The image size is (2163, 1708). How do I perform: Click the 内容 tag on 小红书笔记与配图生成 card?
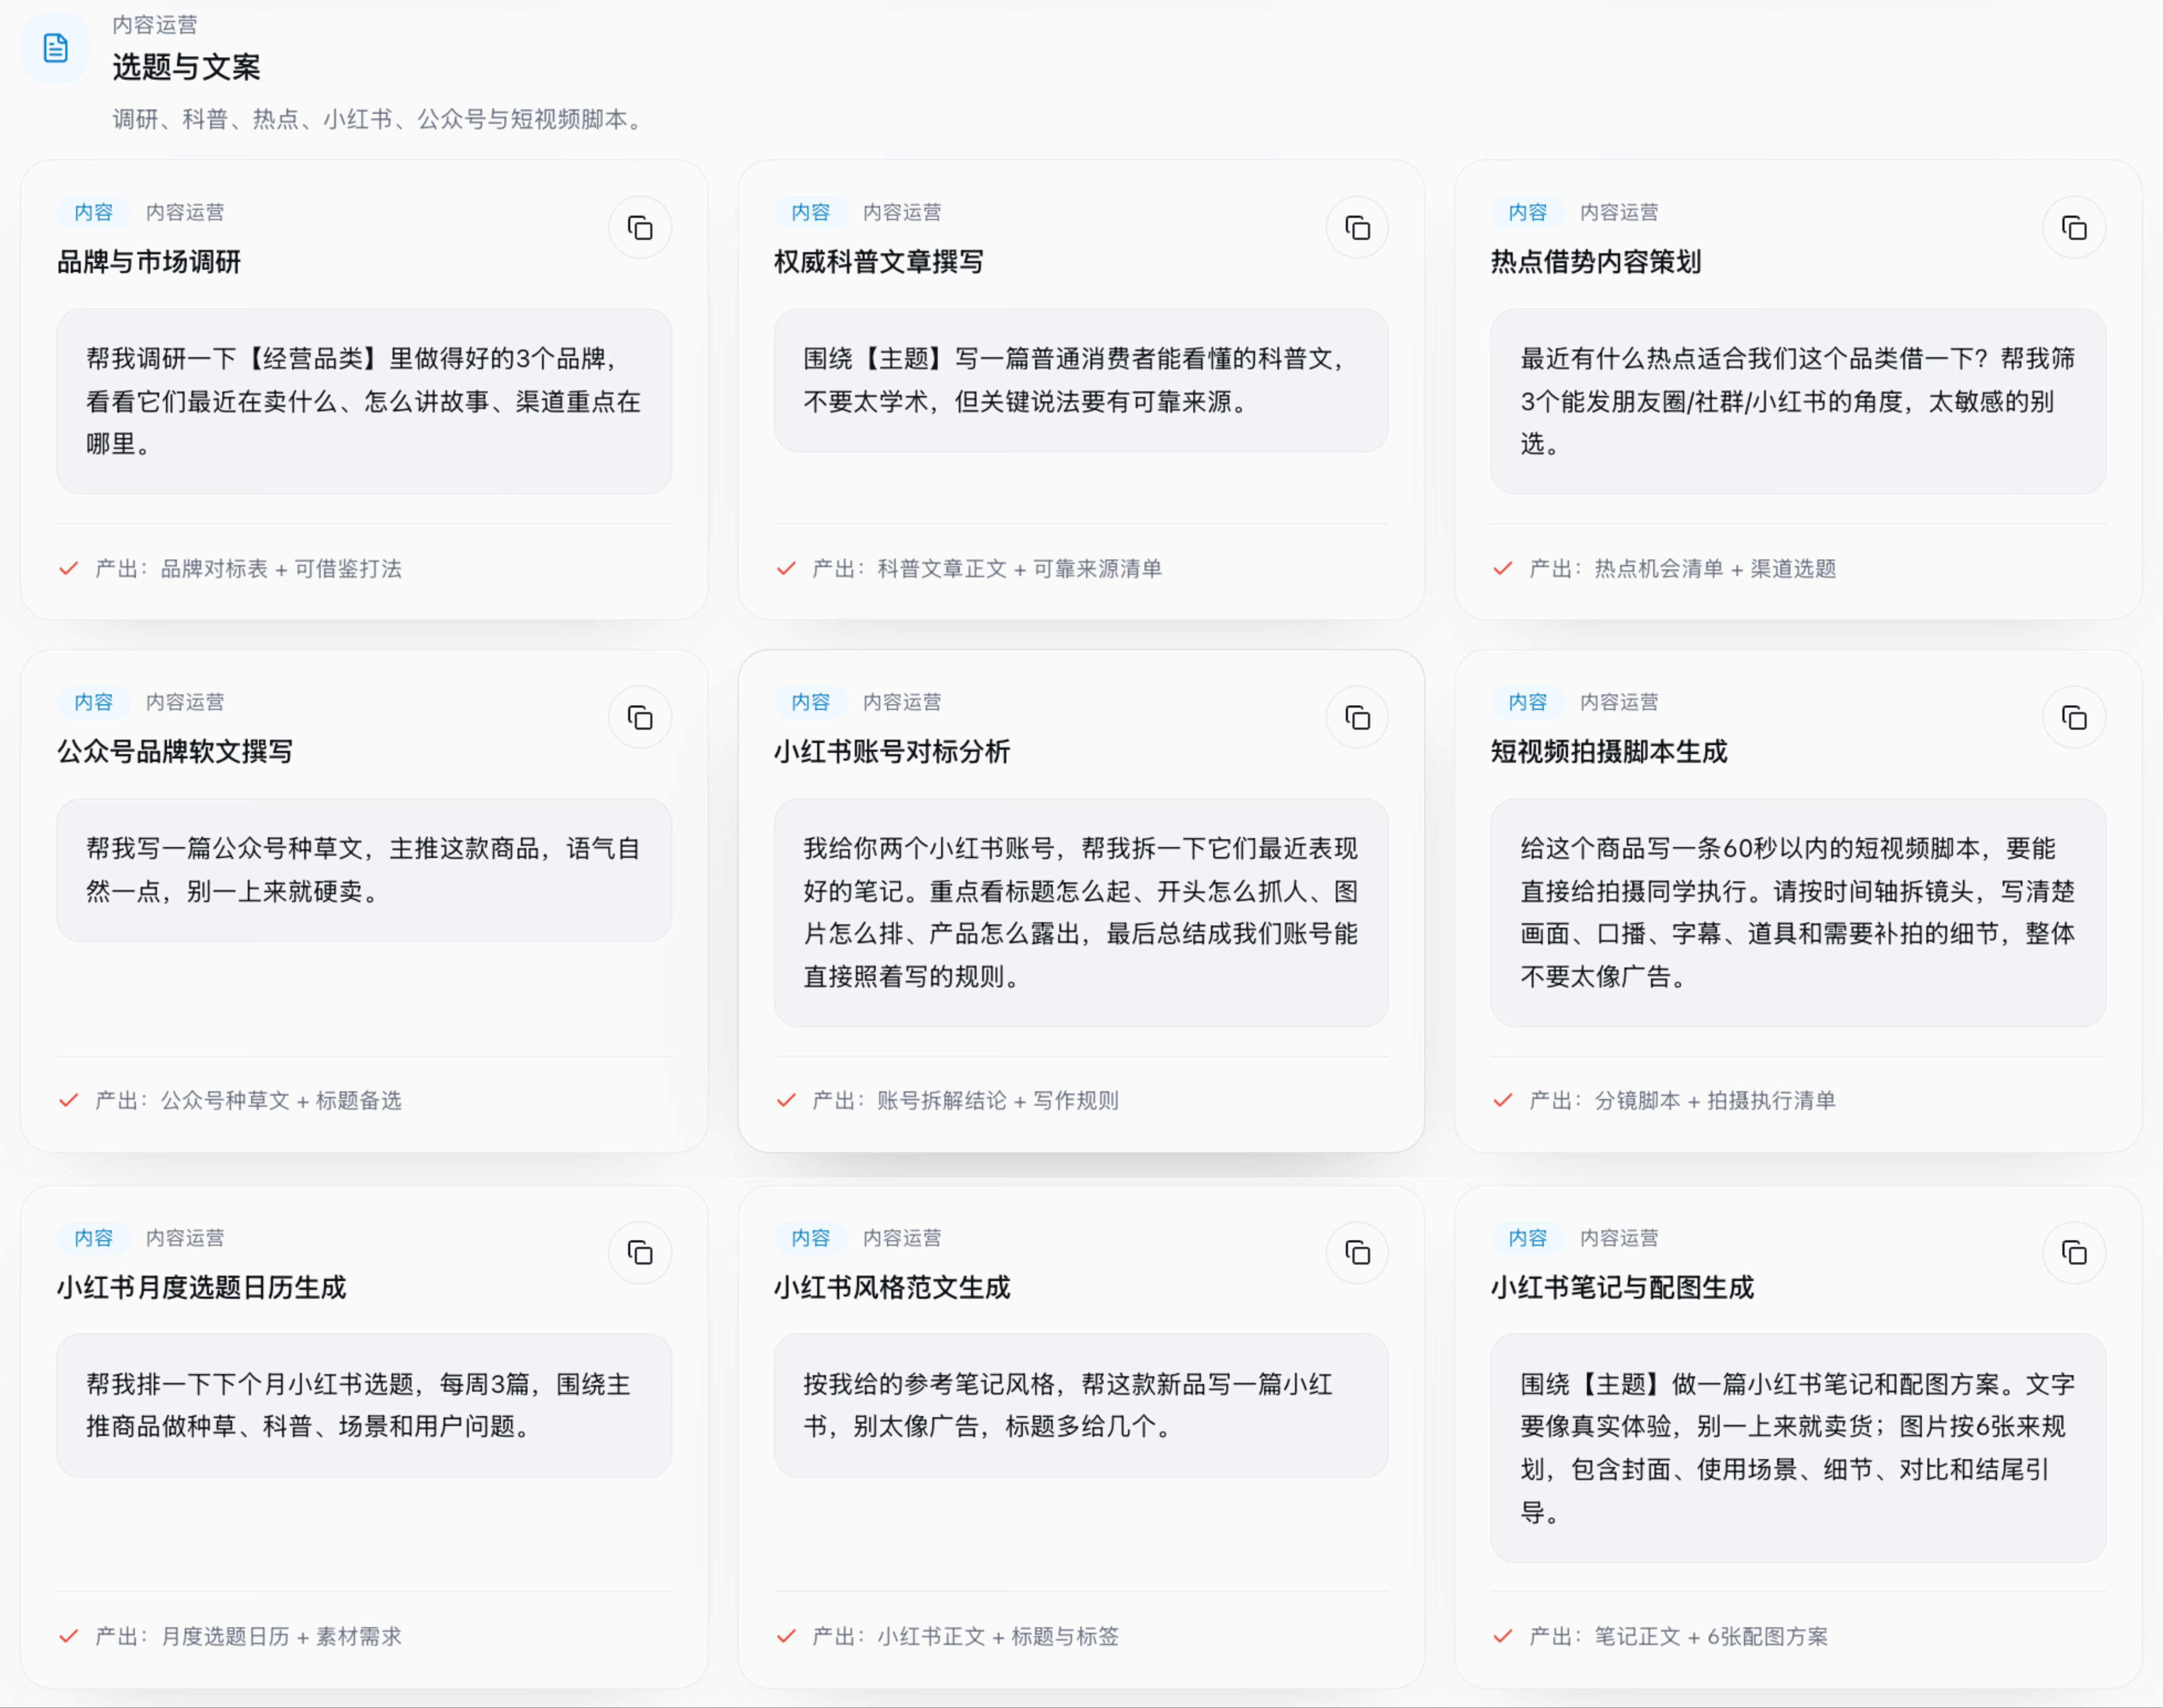1528,1238
